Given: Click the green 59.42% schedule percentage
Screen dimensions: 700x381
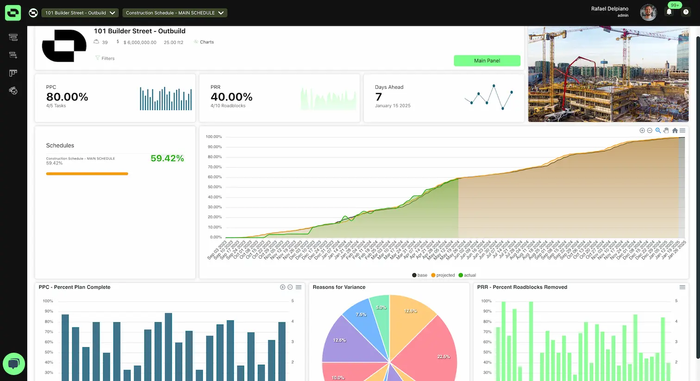Looking at the screenshot, I should click(167, 158).
